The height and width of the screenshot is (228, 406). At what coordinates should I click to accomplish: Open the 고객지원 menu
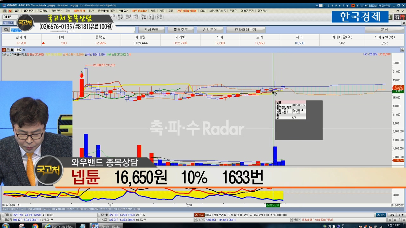pos(263,11)
